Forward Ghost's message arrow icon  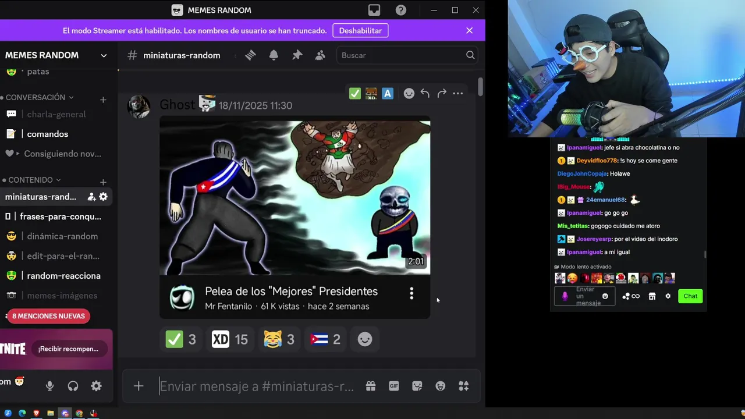point(442,93)
